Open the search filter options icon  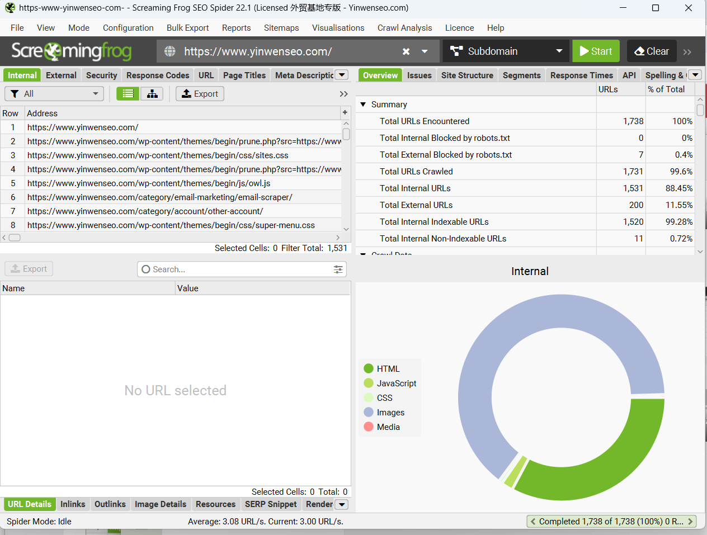pos(338,269)
